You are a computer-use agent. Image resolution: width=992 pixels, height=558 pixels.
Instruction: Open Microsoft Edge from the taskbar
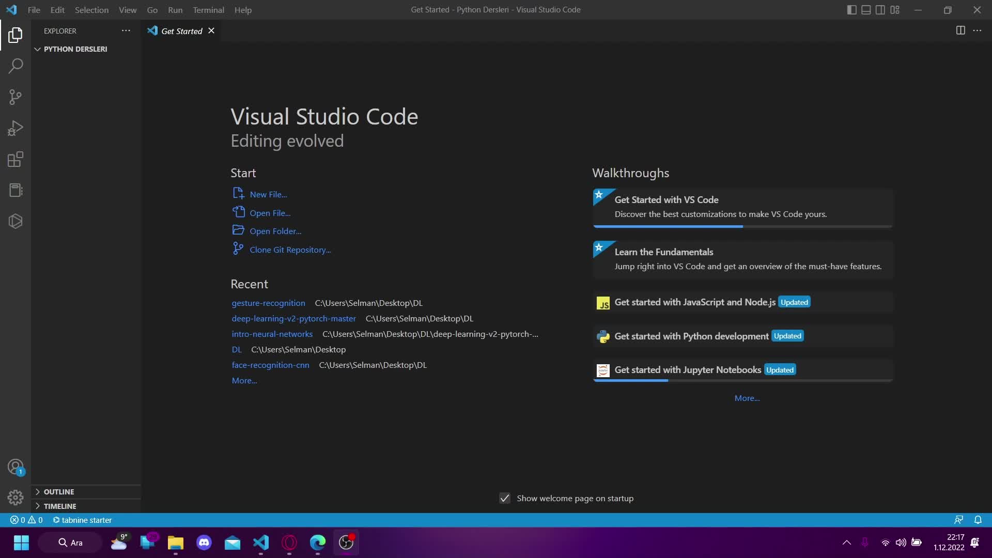[318, 542]
